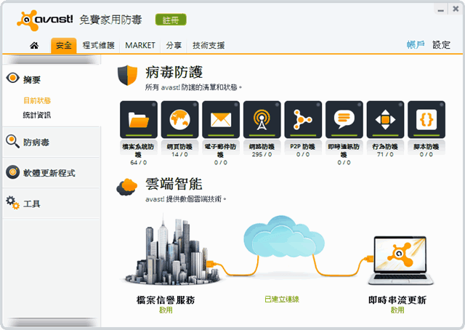
Task: Click the 已建立連線 status text
Action: (x=282, y=299)
